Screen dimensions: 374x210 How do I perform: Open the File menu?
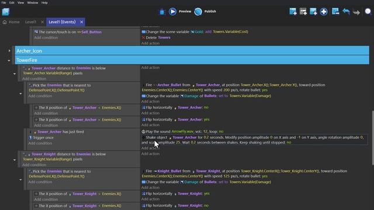point(4,2)
